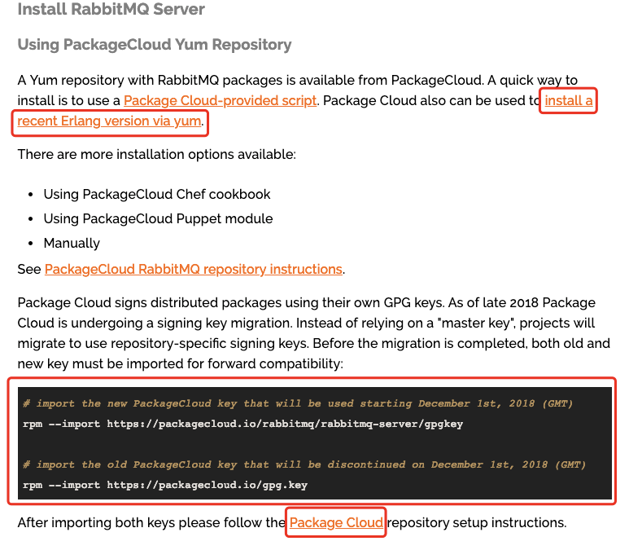Click the 'import the new PackageCloud key' comment
The height and width of the screenshot is (550, 629).
tap(298, 403)
